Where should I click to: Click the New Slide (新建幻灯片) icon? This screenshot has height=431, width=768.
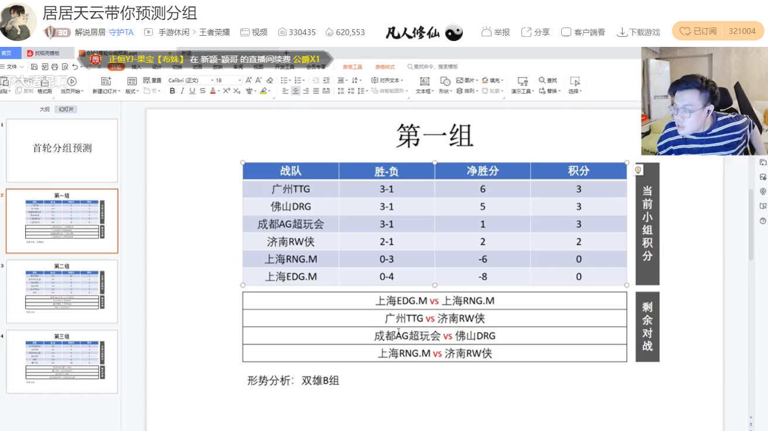point(105,81)
